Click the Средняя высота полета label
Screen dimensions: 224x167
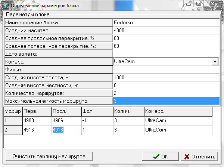click(59, 78)
